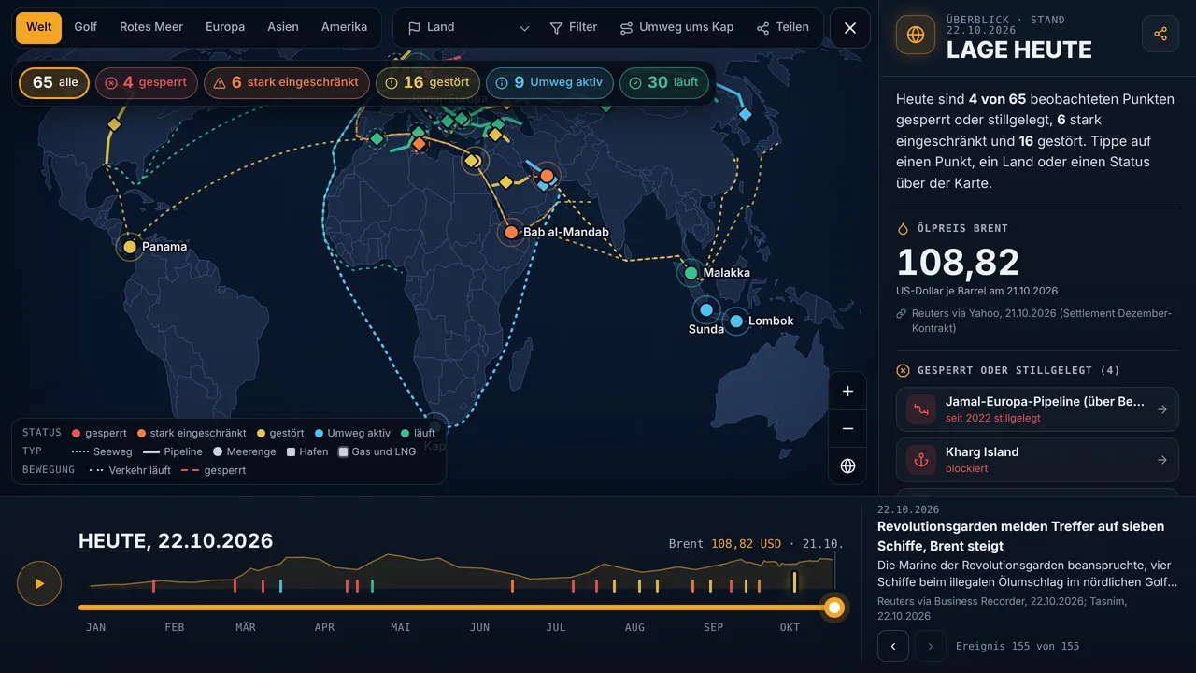The height and width of the screenshot is (673, 1196).
Task: Filter by 16 gestört status
Action: [428, 82]
